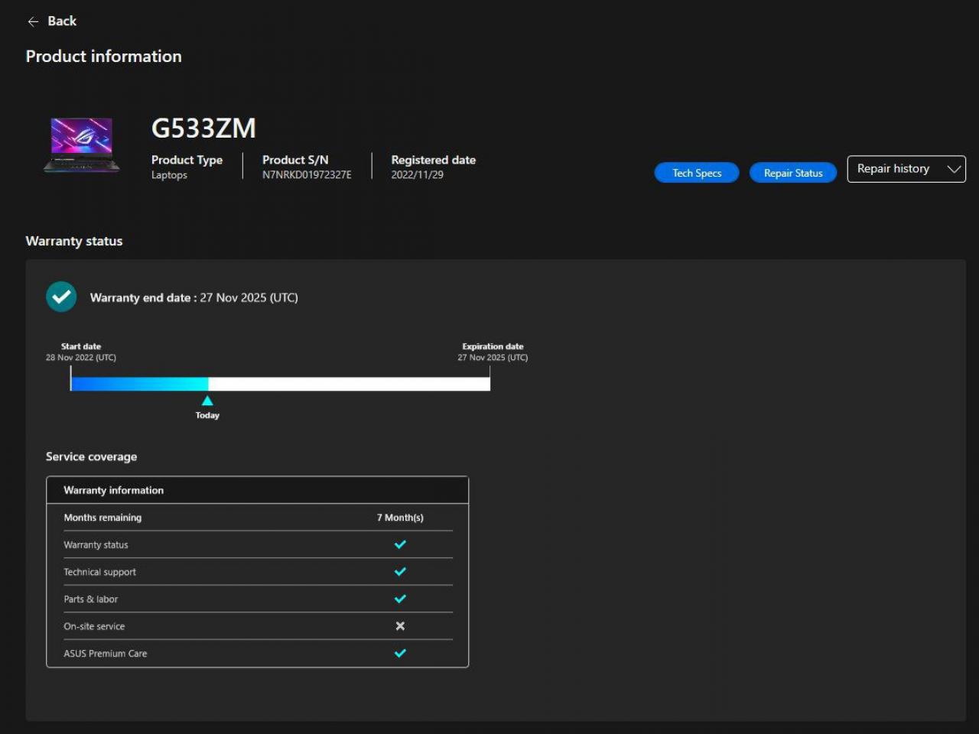Click the Technical support checkmark icon

(400, 572)
